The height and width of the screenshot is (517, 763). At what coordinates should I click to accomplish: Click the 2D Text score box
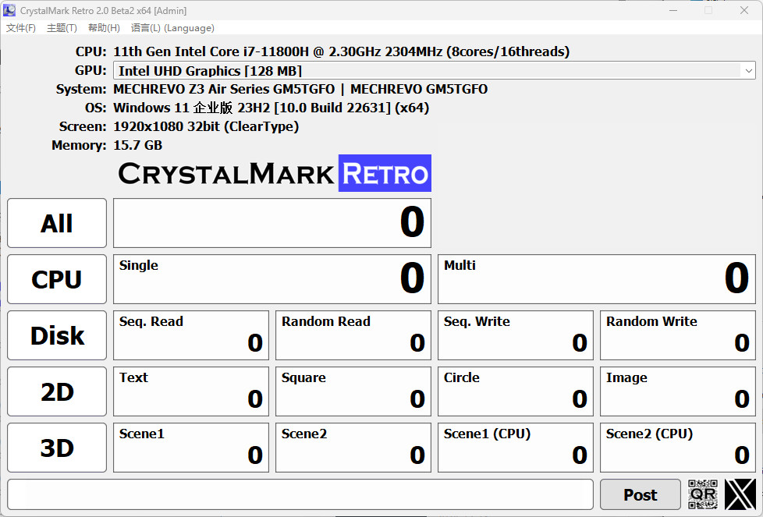(x=190, y=391)
